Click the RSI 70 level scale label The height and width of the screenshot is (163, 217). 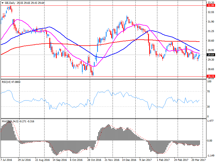pyautogui.click(x=209, y=92)
